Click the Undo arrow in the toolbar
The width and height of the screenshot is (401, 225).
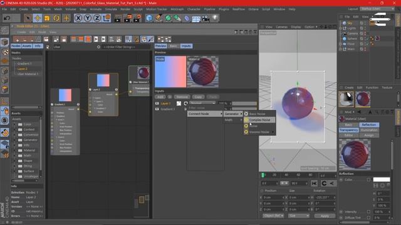click(x=7, y=18)
